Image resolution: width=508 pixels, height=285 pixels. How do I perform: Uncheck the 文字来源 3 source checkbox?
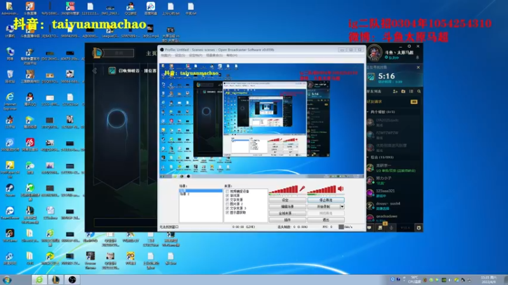(x=227, y=208)
